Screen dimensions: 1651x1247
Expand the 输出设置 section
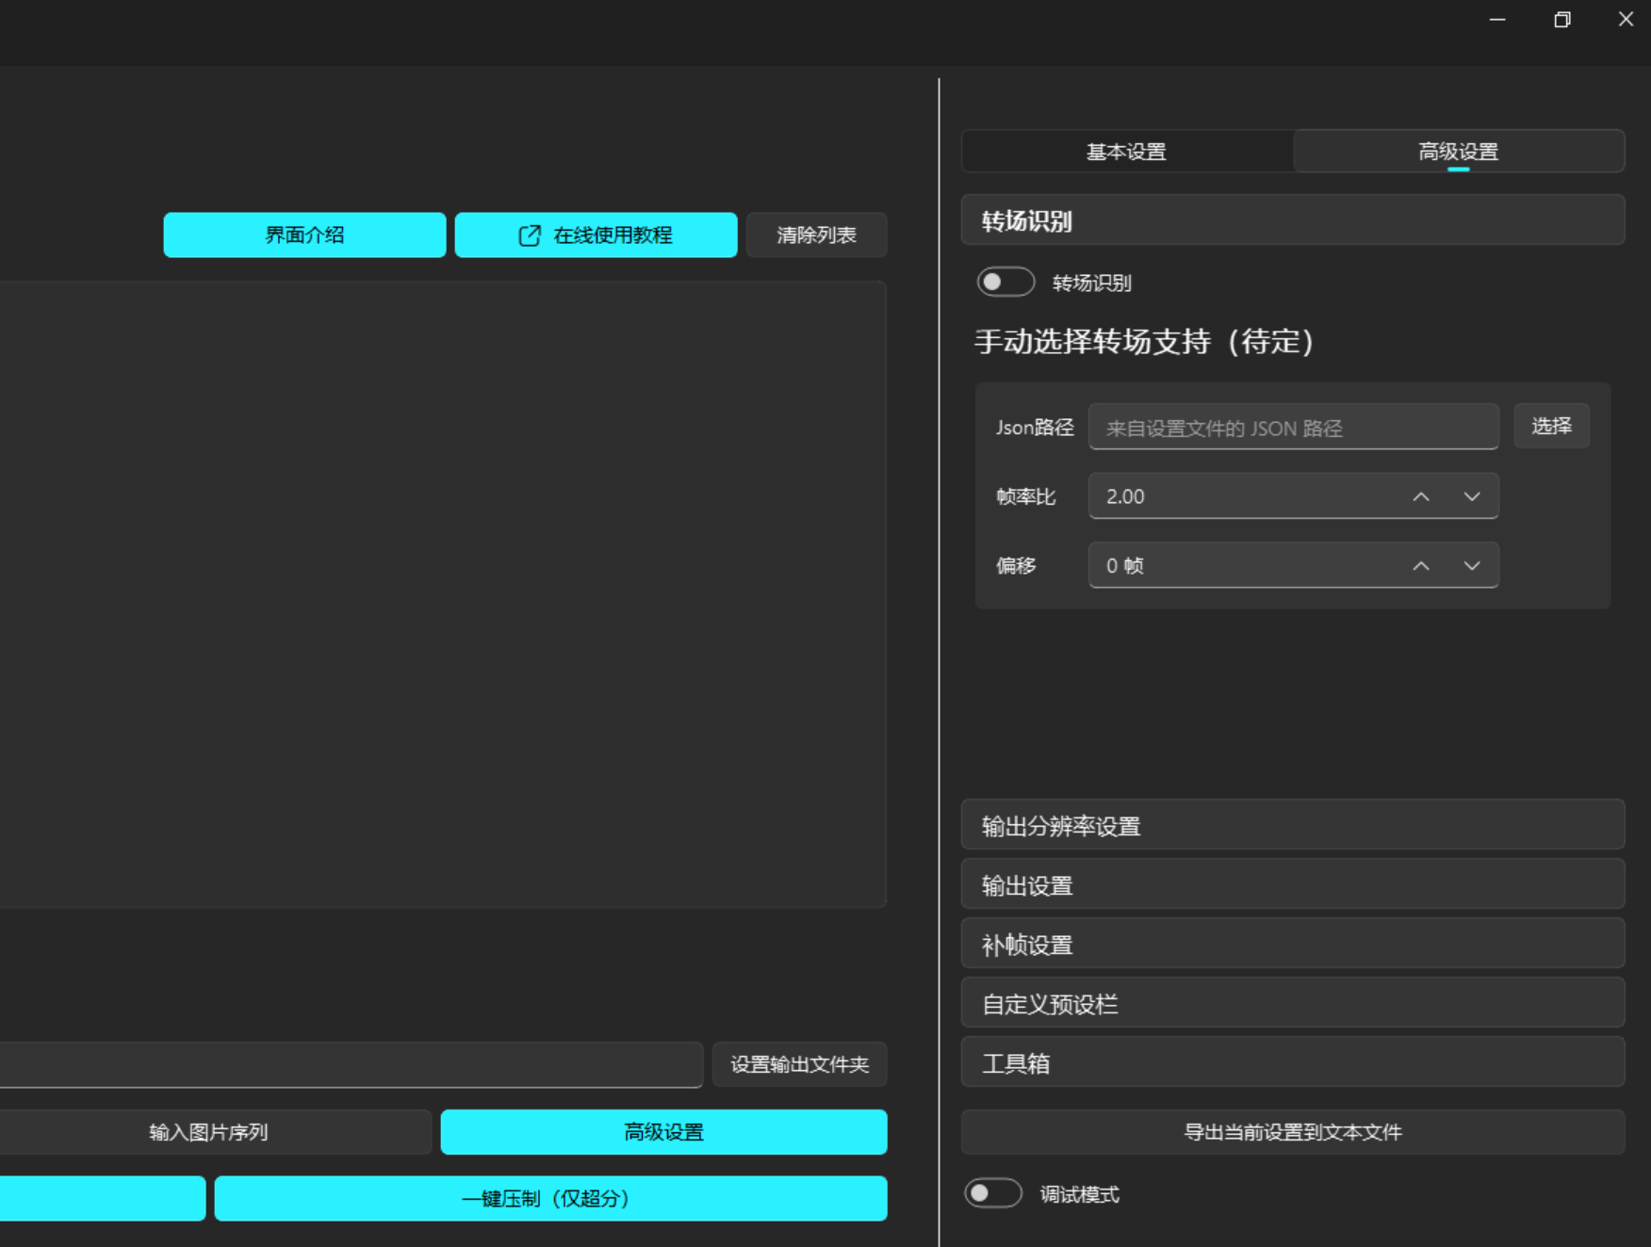[x=1292, y=884]
